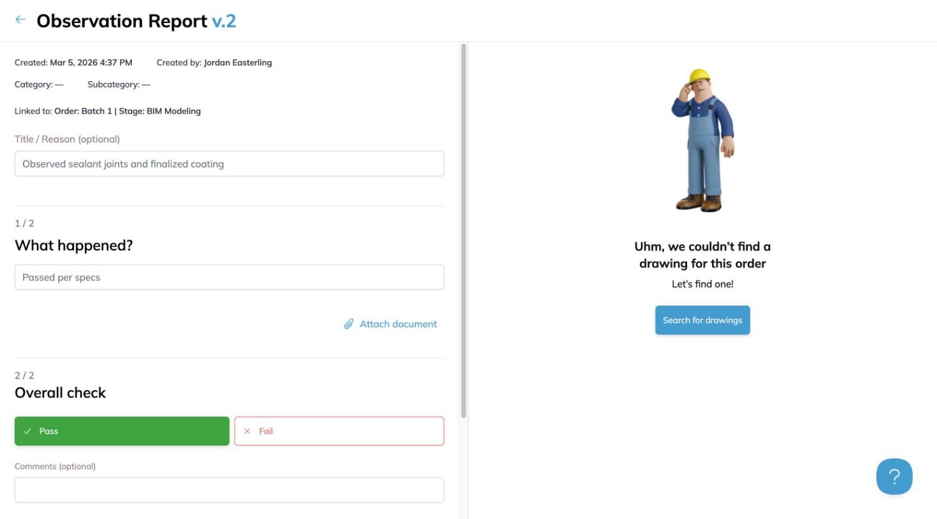
Task: Go back using the arrow icon
Action: click(x=20, y=20)
